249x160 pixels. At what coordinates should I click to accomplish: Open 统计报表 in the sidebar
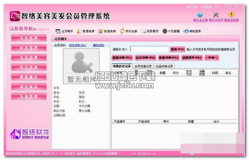[x=29, y=87]
